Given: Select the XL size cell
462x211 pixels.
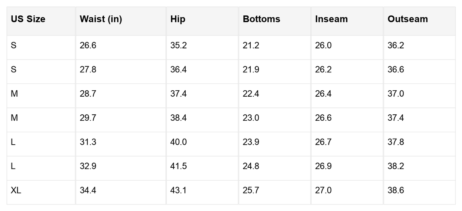Looking at the screenshot, I should [16, 190].
